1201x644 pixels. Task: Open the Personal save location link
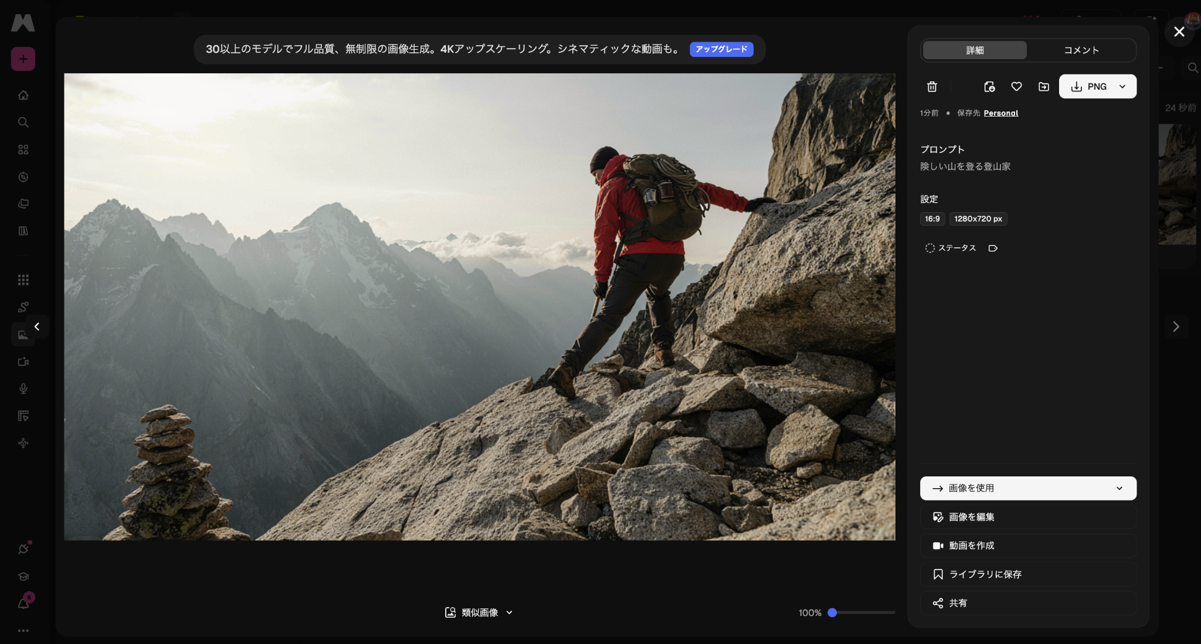(x=1000, y=113)
